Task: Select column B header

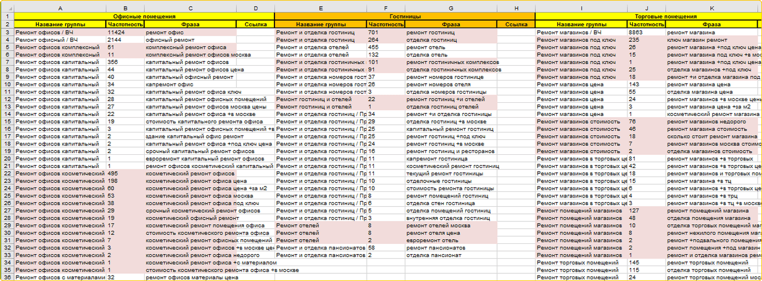Action: coord(125,9)
